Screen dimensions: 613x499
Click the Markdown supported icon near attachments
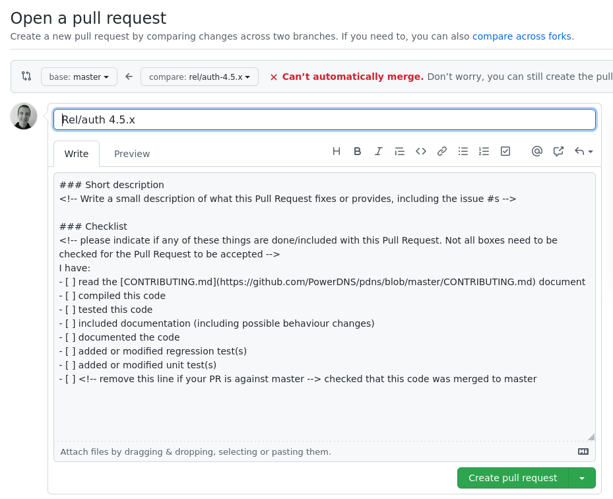583,451
